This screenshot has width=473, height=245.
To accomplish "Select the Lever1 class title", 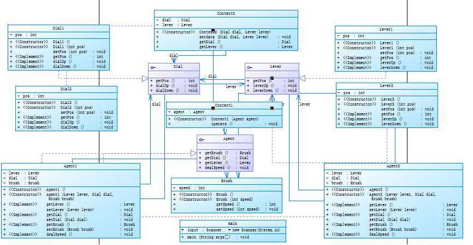I will [x=386, y=30].
